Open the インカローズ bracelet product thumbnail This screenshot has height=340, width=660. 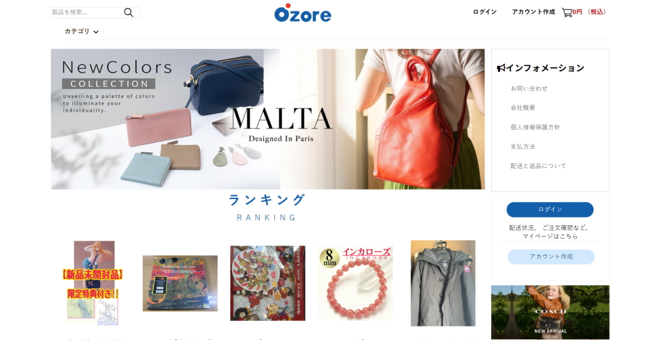coord(355,283)
